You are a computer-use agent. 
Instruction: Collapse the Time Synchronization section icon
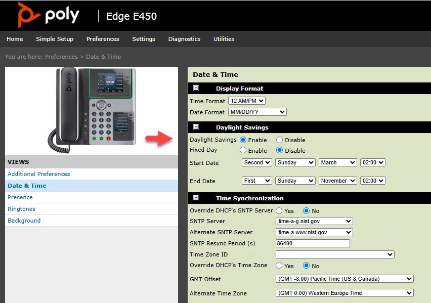tap(196, 198)
